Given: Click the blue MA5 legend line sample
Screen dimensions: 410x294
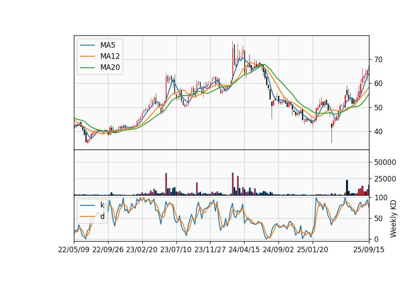Looking at the screenshot, I should coord(87,45).
